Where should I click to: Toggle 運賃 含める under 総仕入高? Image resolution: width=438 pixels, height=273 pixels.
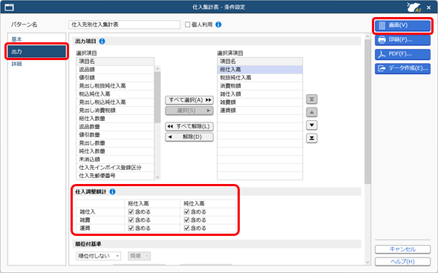pyautogui.click(x=131, y=228)
